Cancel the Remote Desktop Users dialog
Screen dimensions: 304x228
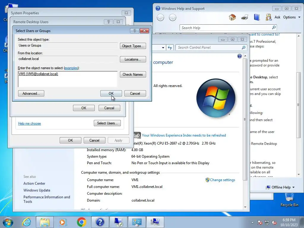click(109, 108)
